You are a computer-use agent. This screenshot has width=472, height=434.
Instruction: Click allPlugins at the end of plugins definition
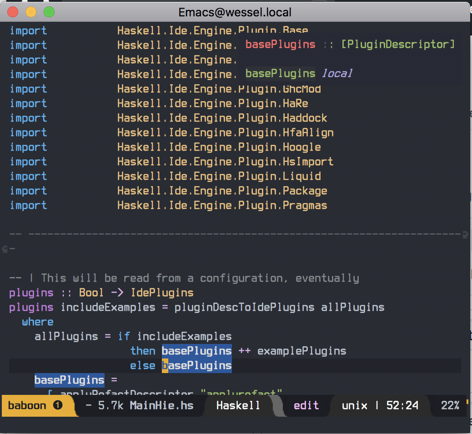(352, 307)
